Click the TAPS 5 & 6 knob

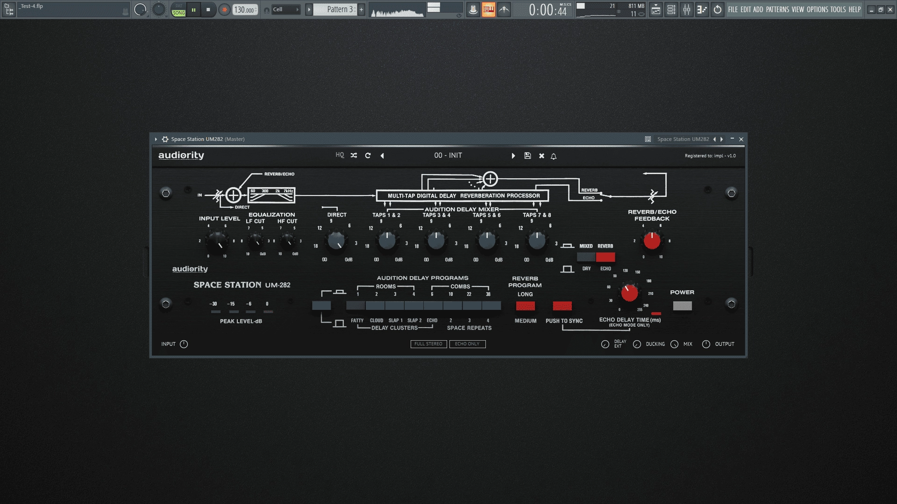[487, 241]
